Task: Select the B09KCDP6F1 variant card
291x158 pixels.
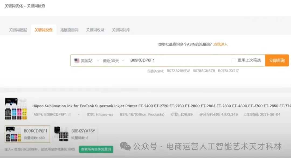Action: pos(27,134)
